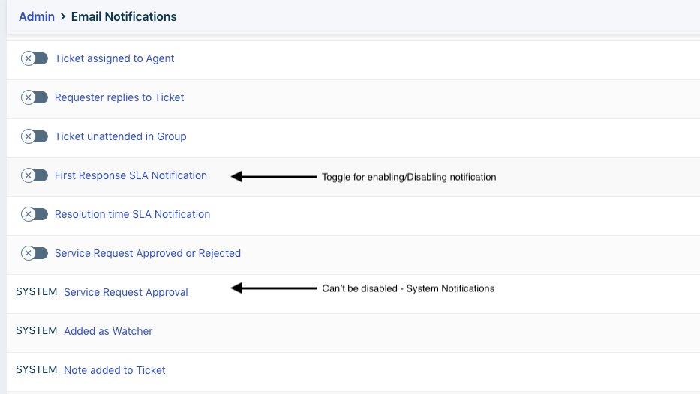Click the Email Notifications breadcrumb title
This screenshot has height=394, width=700.
tap(124, 16)
